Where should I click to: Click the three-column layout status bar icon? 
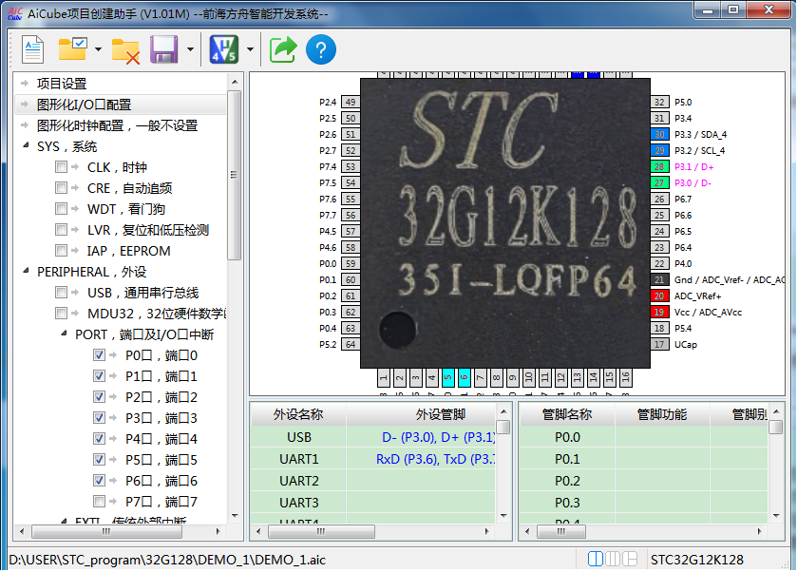click(613, 559)
